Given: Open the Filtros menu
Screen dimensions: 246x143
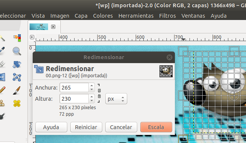Looking at the screenshot, I should [x=168, y=16].
